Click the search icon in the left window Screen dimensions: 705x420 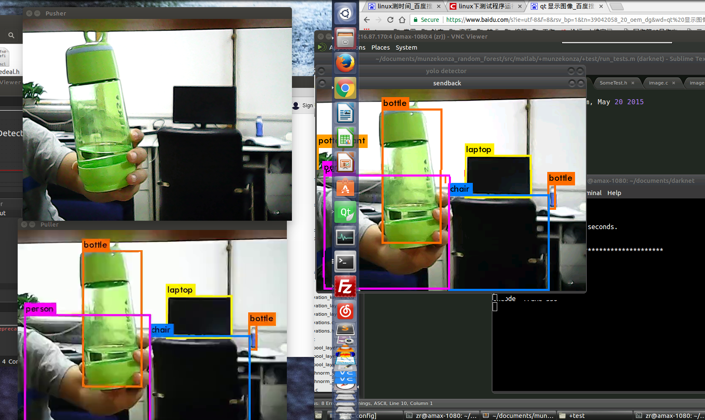[11, 35]
